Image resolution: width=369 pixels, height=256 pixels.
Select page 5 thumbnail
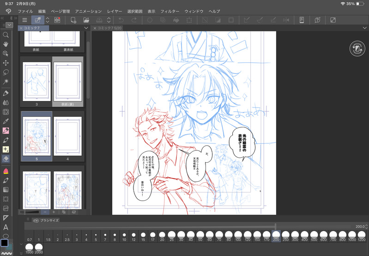pyautogui.click(x=36, y=136)
